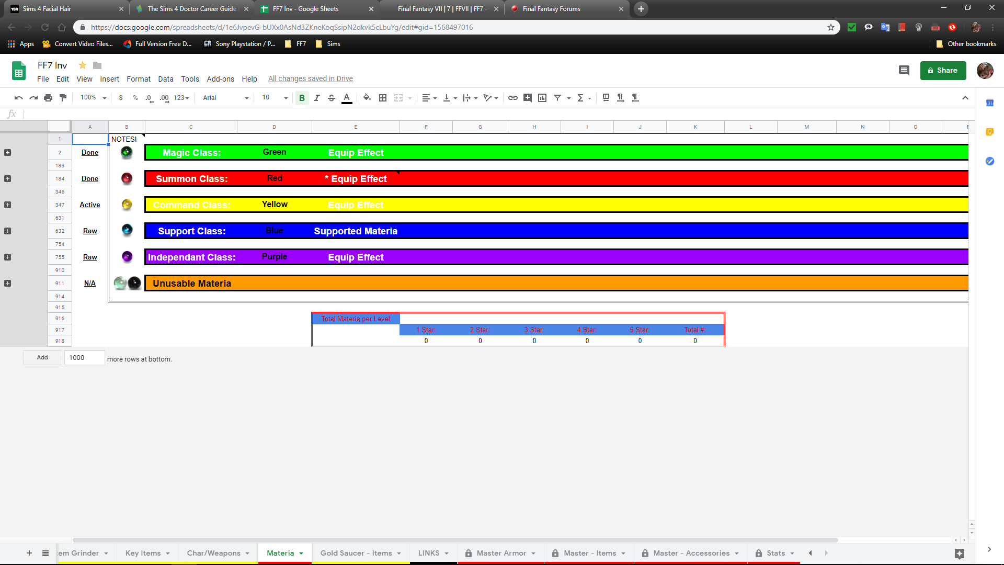The width and height of the screenshot is (1004, 565).
Task: Click the rows count input field
Action: (84, 358)
